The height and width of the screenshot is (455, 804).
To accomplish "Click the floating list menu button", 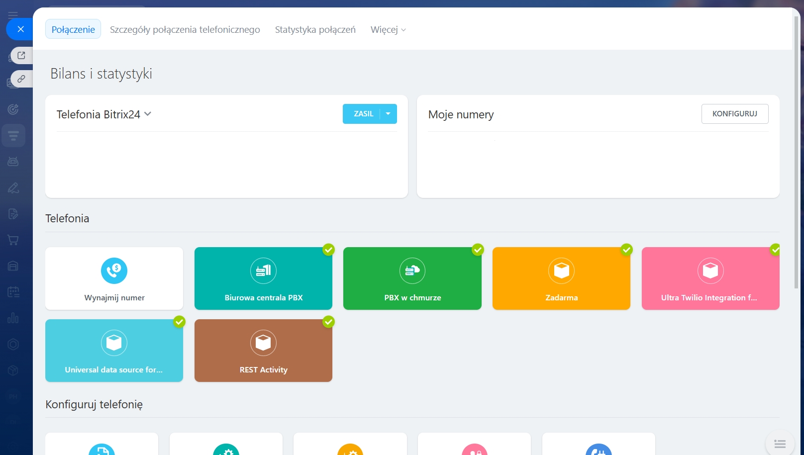I will tap(780, 444).
